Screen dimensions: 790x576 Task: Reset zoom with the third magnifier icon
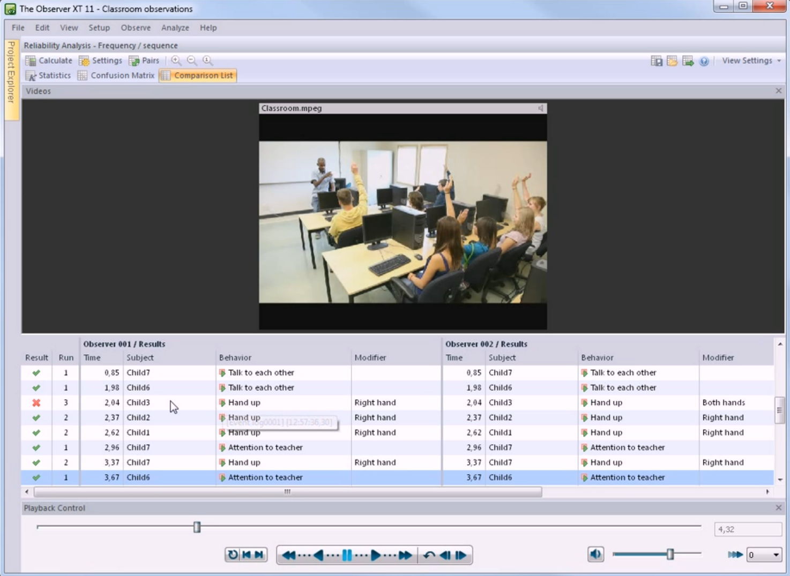click(x=208, y=61)
